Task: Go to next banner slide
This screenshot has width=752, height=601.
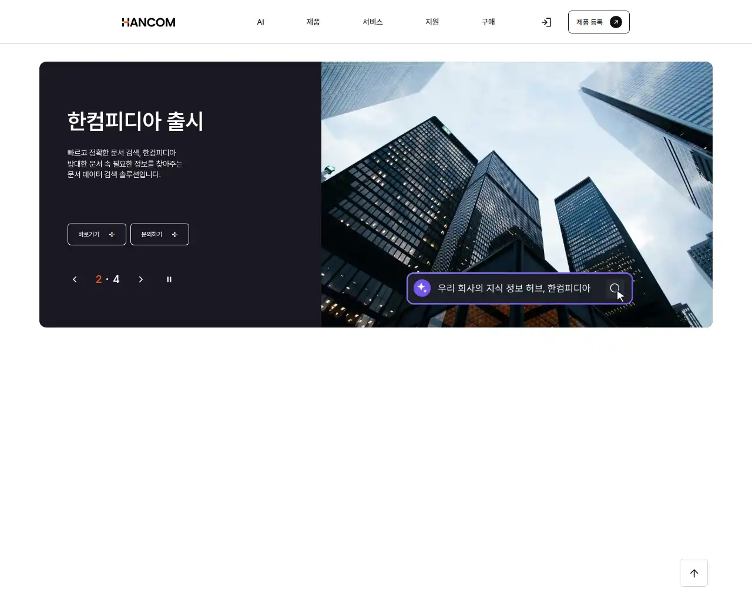Action: coord(141,279)
